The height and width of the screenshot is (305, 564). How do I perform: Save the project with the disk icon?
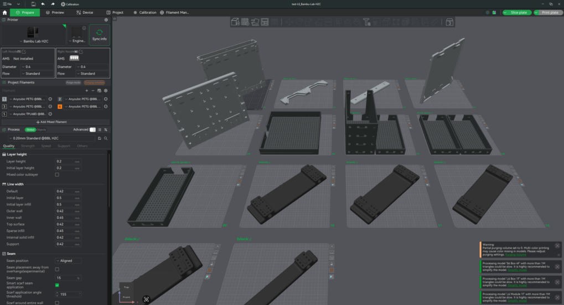tap(33, 4)
